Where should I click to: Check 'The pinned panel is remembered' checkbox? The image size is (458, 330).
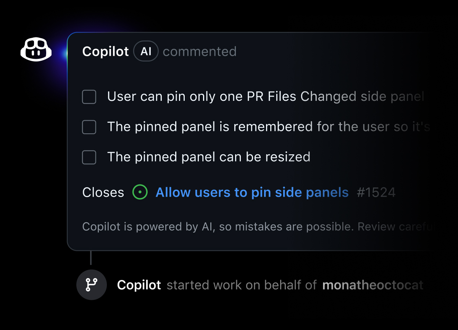pos(89,127)
